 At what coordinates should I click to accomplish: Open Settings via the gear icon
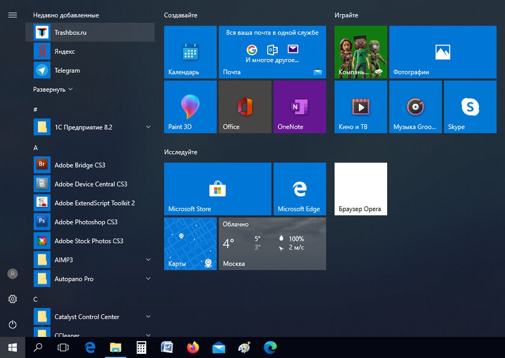13,299
